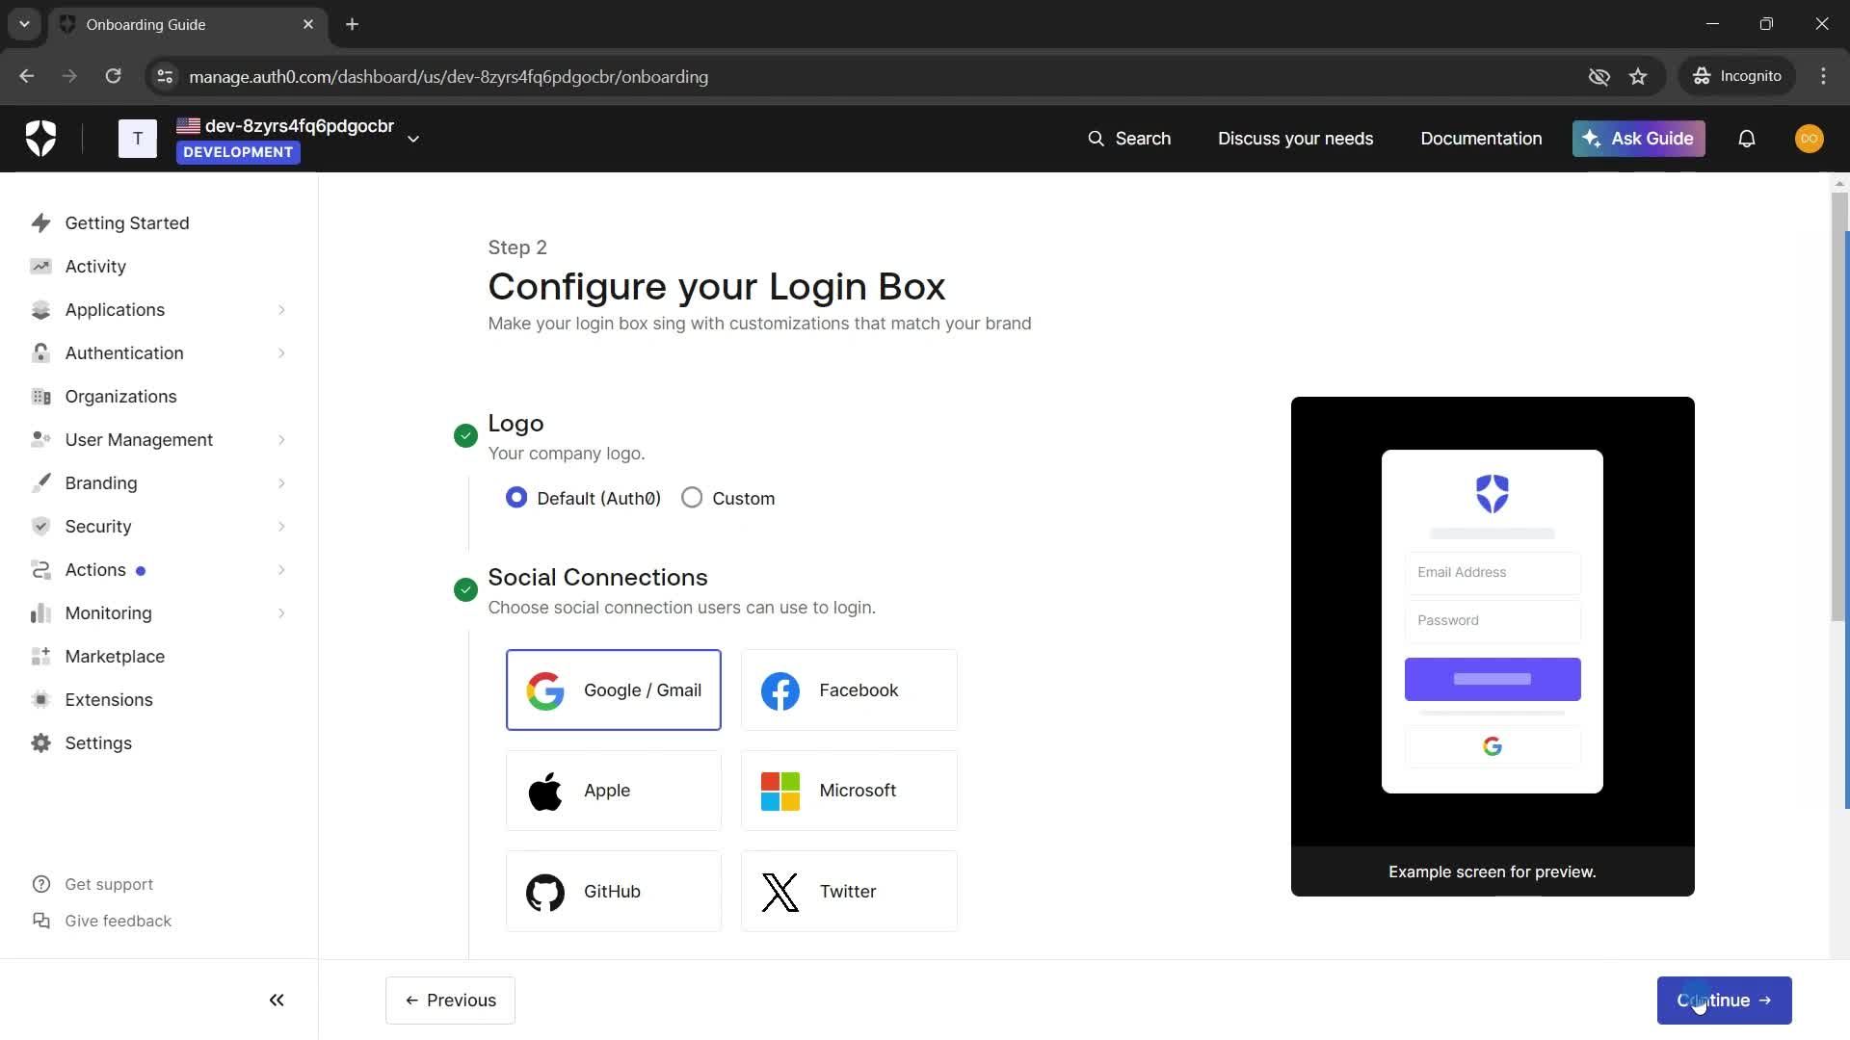This screenshot has height=1040, width=1850.
Task: Click the site information icon in address bar
Action: pos(165,77)
